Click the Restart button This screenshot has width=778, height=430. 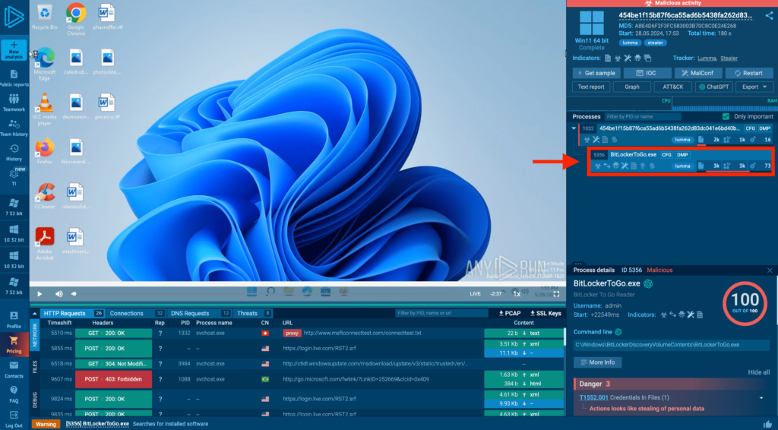click(749, 73)
